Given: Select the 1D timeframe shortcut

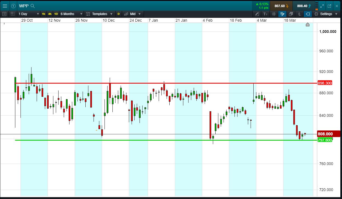Looking at the screenshot, I should 56,14.
